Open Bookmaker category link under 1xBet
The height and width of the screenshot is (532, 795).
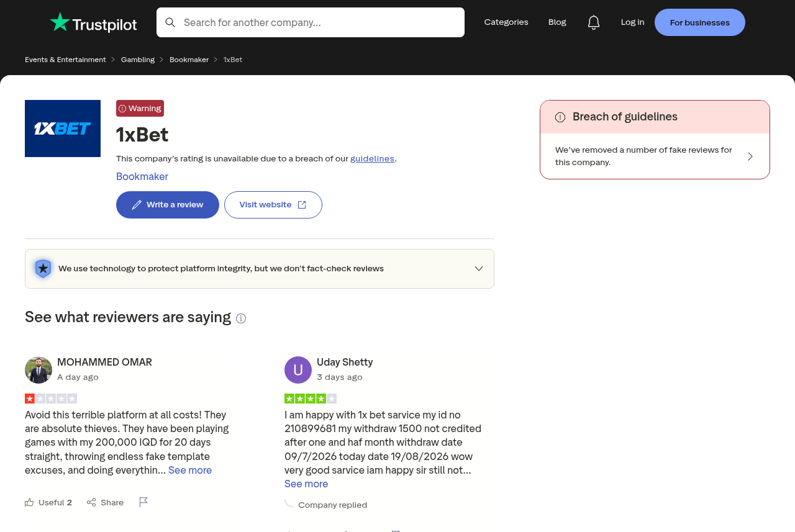142,176
